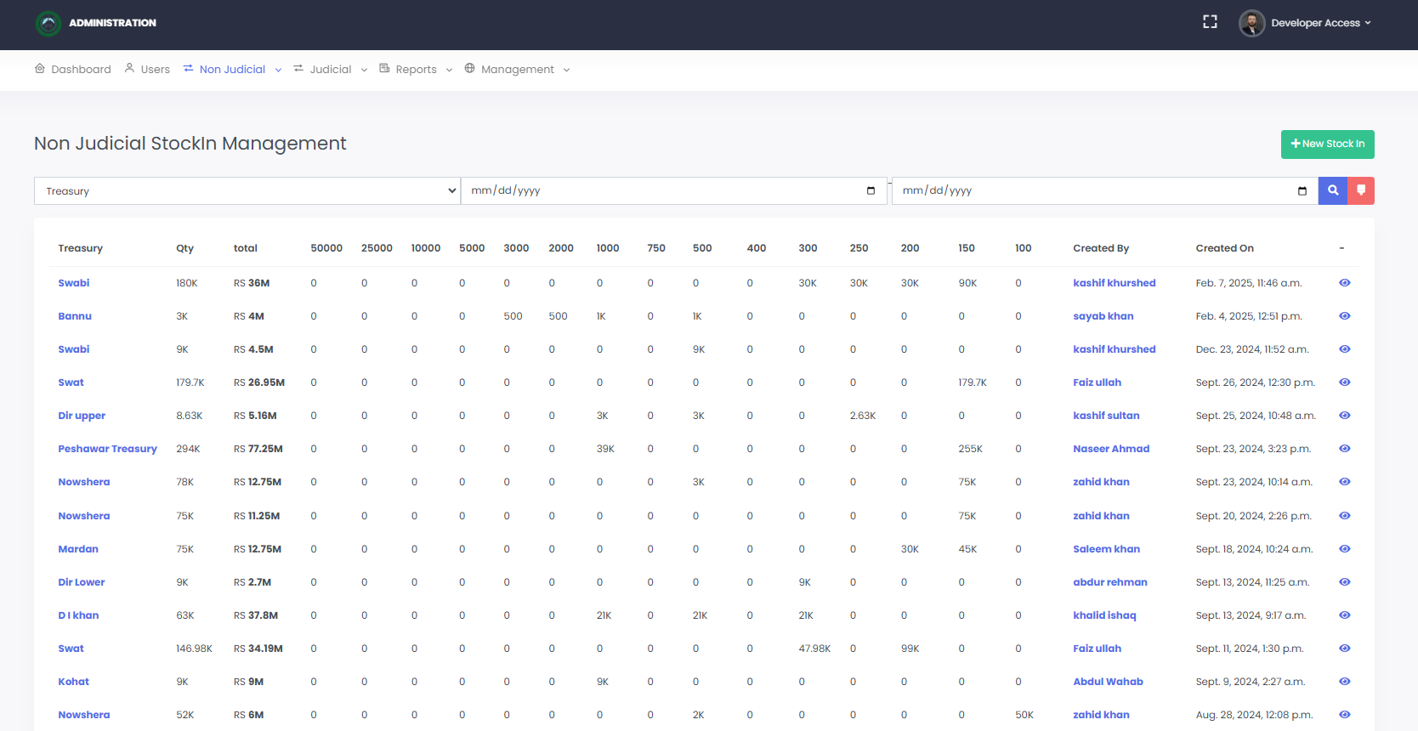1418x731 pixels.
Task: Open the Users page
Action: [x=147, y=69]
